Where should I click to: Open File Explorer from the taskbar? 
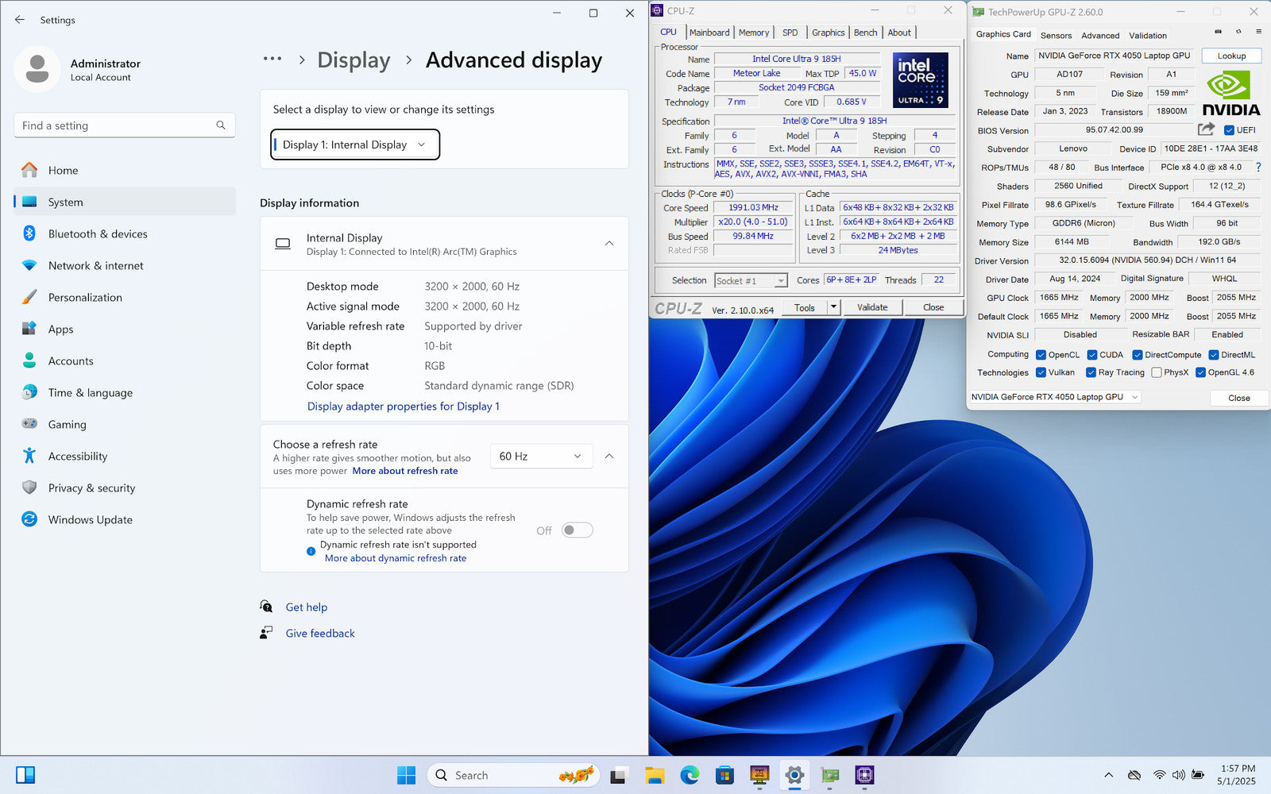pos(655,775)
